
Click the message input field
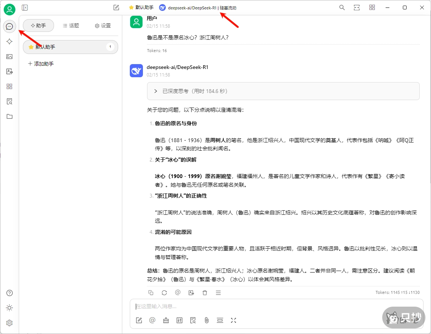tap(225, 307)
